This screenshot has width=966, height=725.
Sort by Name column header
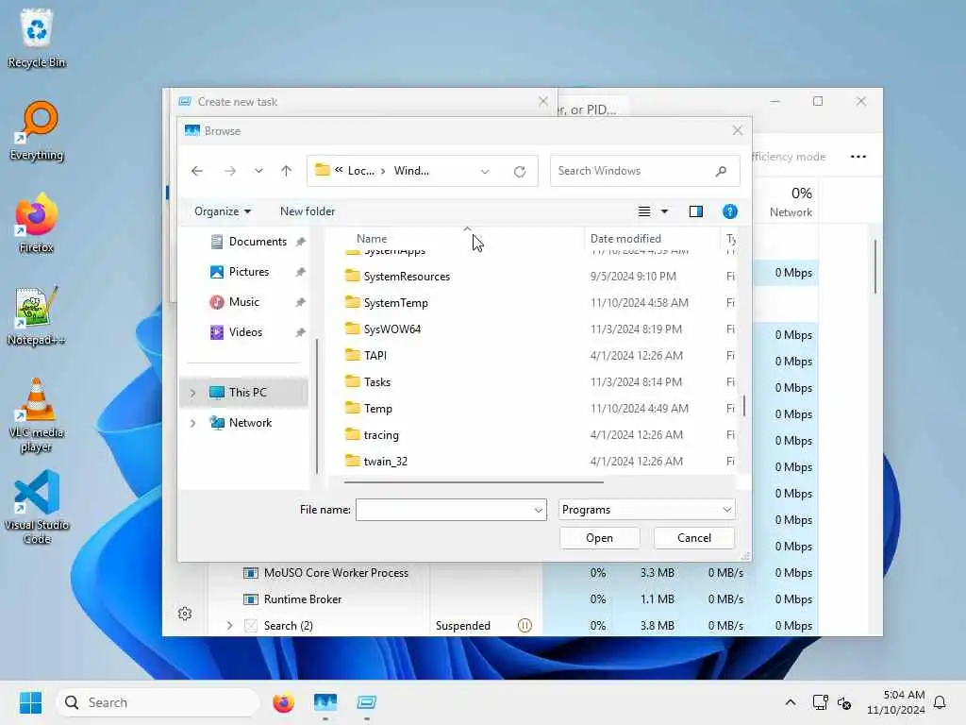[372, 239]
